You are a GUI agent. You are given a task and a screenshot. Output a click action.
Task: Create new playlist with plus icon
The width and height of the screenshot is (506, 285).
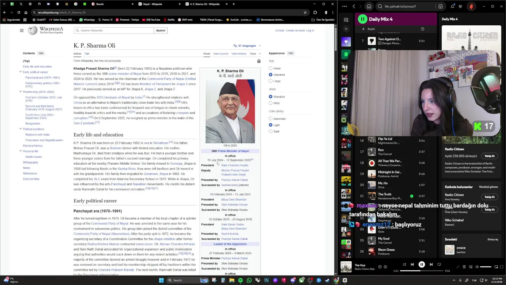[346, 29]
